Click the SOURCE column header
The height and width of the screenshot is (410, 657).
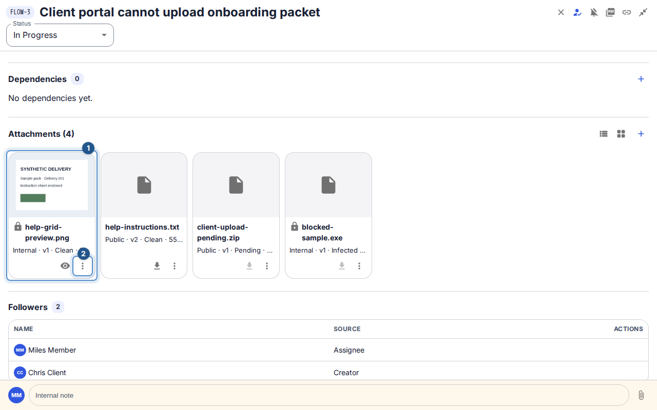[x=347, y=329]
